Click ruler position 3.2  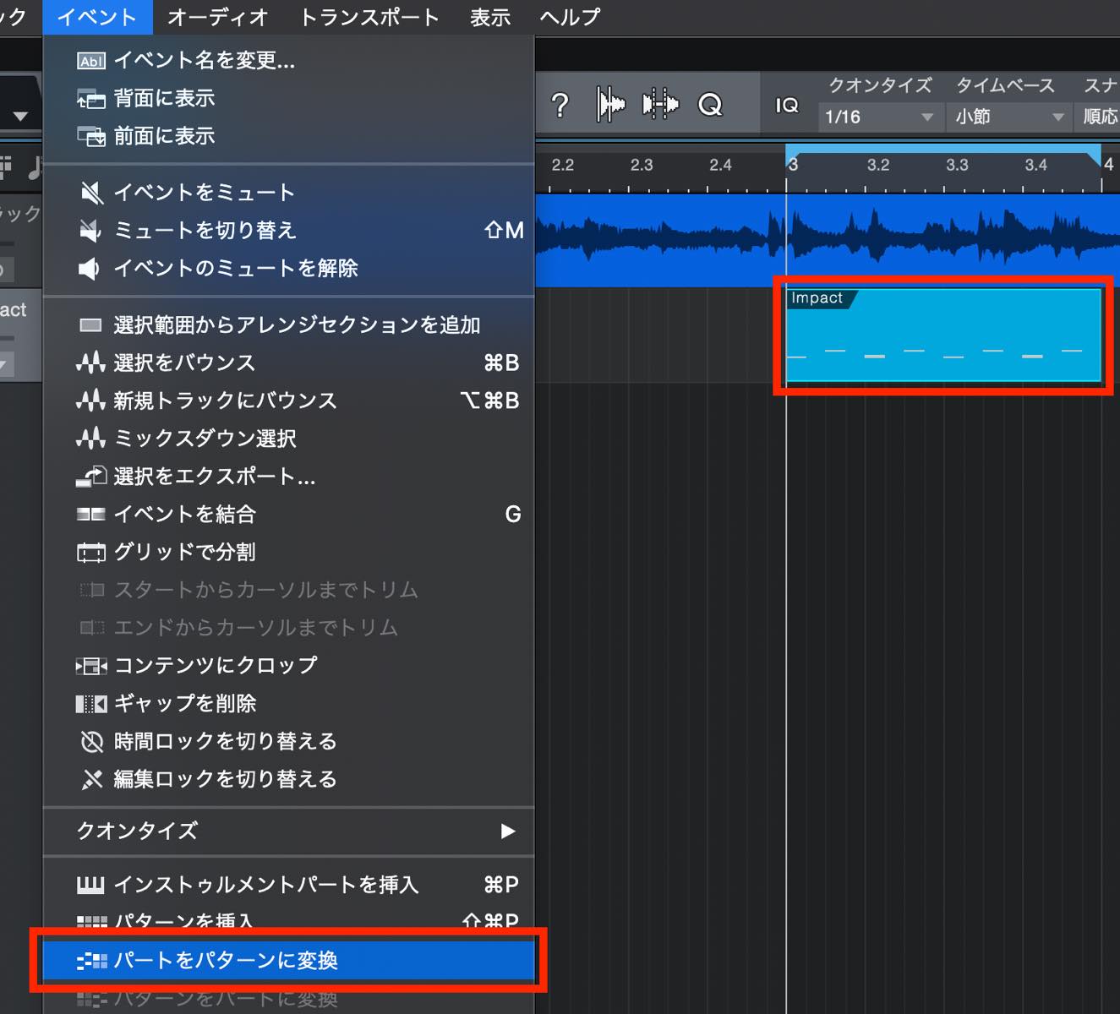(878, 165)
